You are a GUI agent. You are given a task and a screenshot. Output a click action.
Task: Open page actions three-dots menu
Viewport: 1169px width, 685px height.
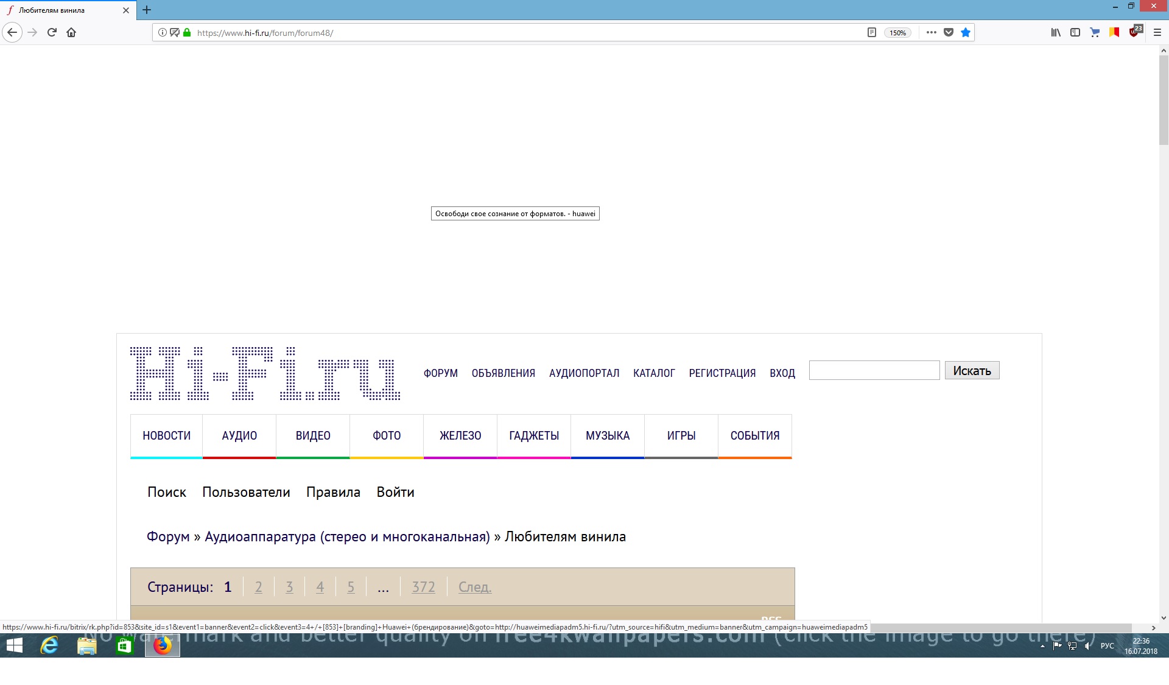932,32
